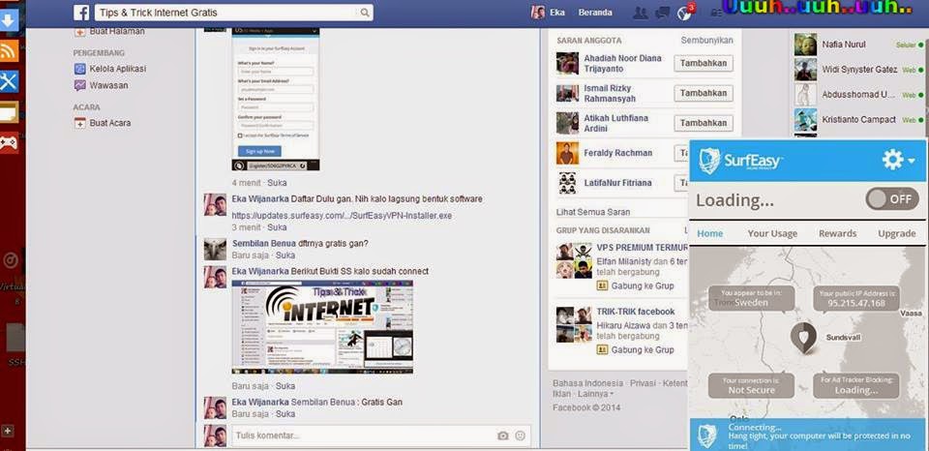Open chat with Abdusshomad U...

pos(858,94)
